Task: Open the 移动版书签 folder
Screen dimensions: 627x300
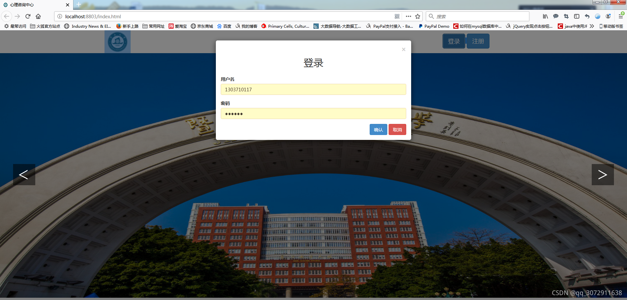Action: 611,26
